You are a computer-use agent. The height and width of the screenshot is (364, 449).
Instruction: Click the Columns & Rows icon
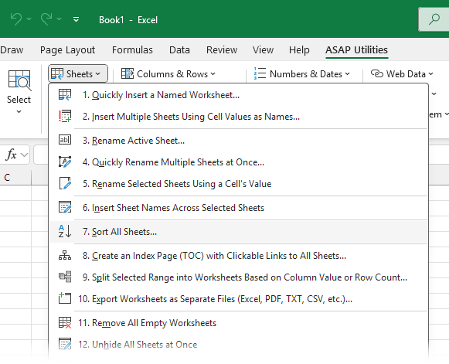pos(128,73)
